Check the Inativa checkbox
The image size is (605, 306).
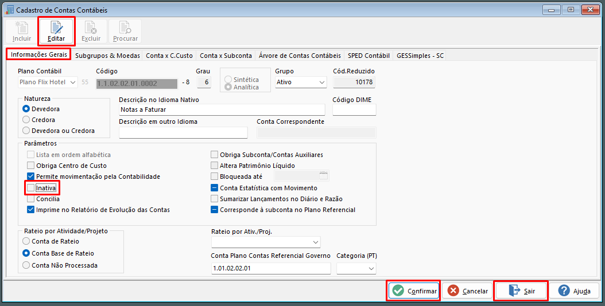click(31, 188)
